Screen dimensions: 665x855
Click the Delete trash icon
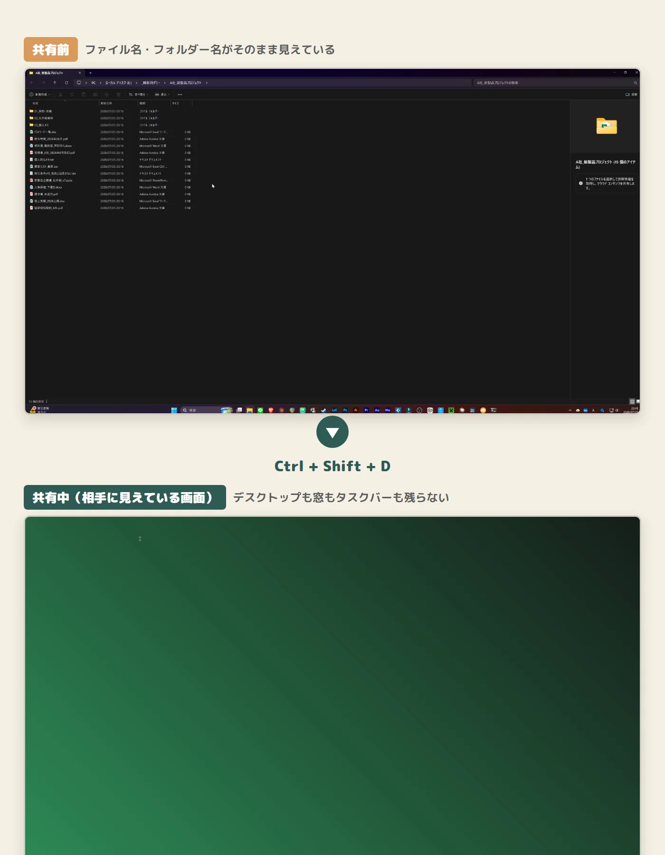pos(118,95)
